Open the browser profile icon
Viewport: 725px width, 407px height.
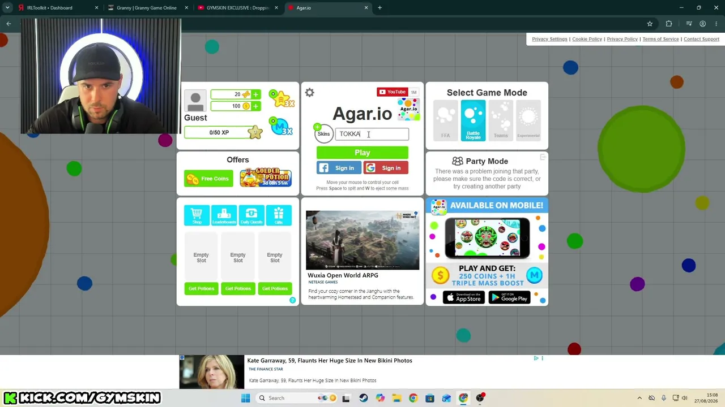tap(702, 24)
